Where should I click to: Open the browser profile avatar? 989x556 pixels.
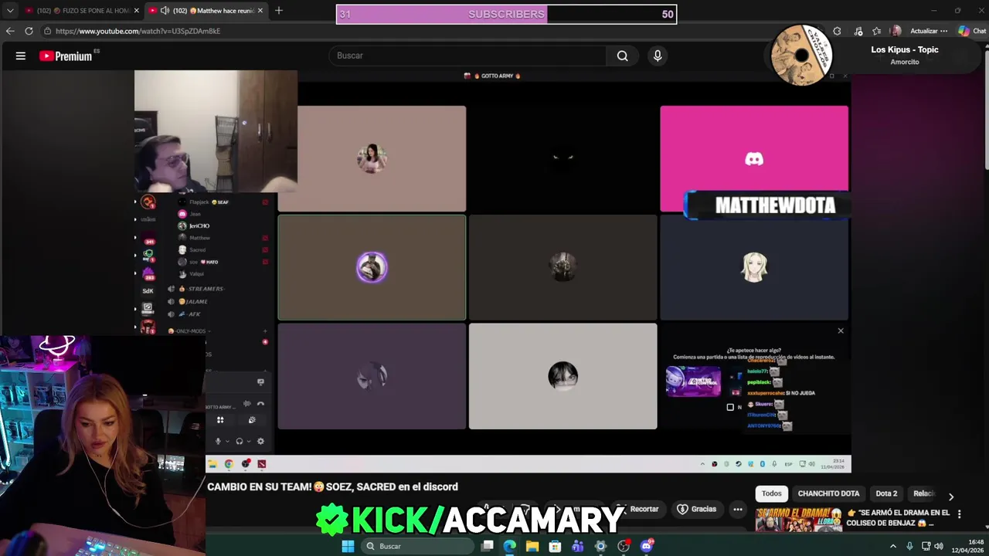(896, 31)
